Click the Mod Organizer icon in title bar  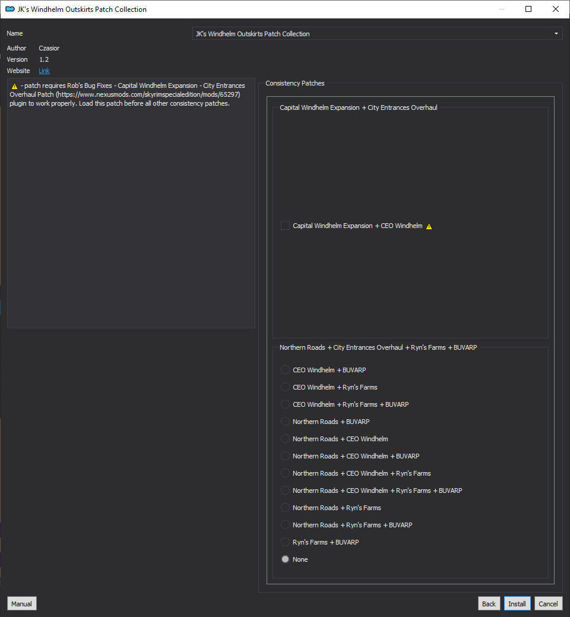(x=9, y=9)
